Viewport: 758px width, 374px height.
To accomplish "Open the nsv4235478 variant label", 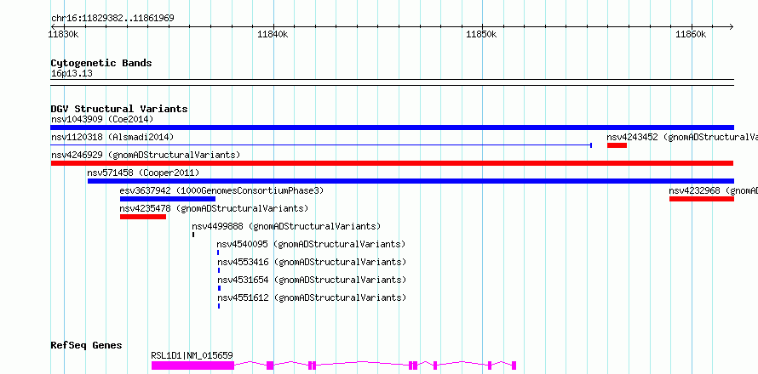I will tap(214, 208).
